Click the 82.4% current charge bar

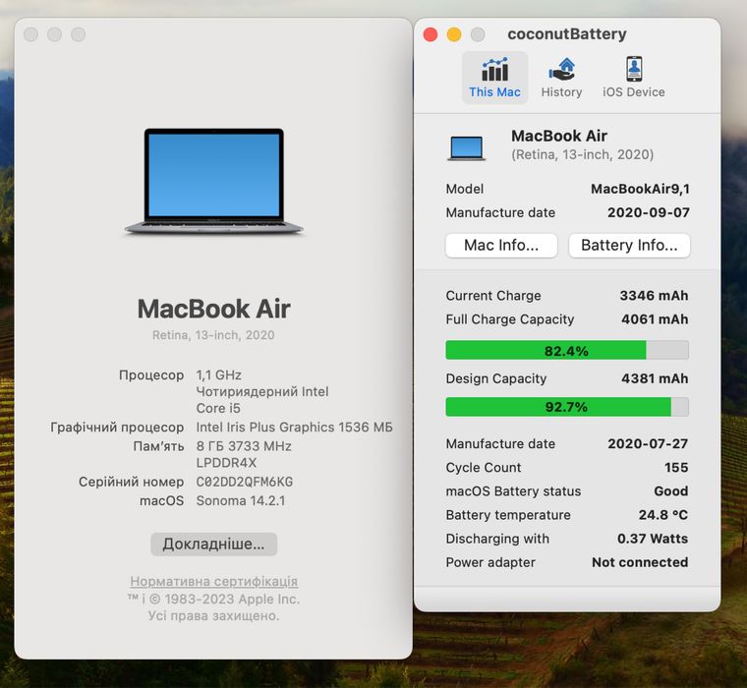coord(567,351)
